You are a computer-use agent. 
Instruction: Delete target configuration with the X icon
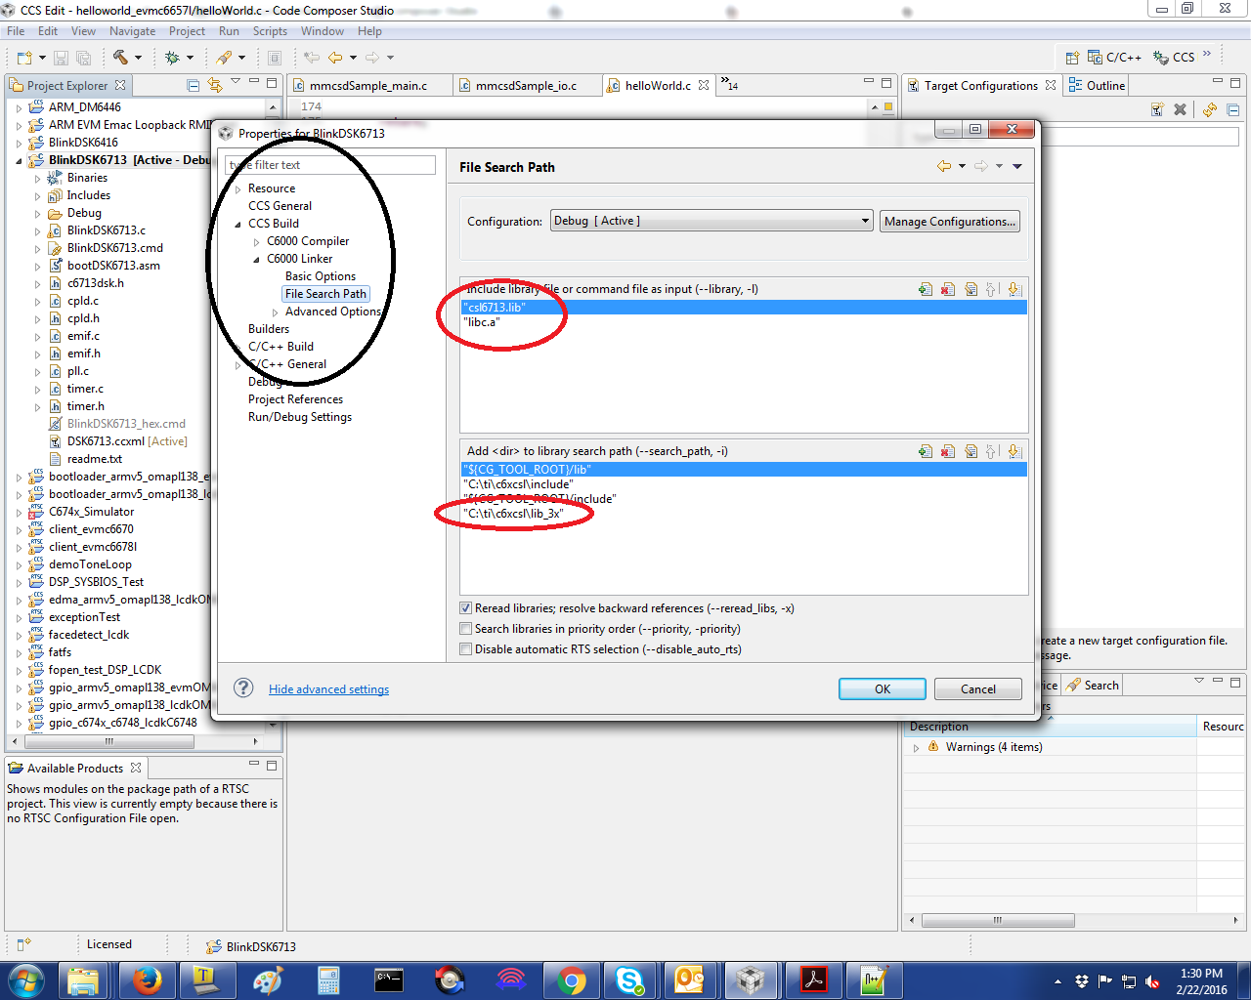point(1180,109)
